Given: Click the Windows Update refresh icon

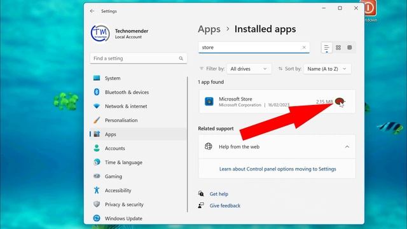Looking at the screenshot, I should click(97, 218).
